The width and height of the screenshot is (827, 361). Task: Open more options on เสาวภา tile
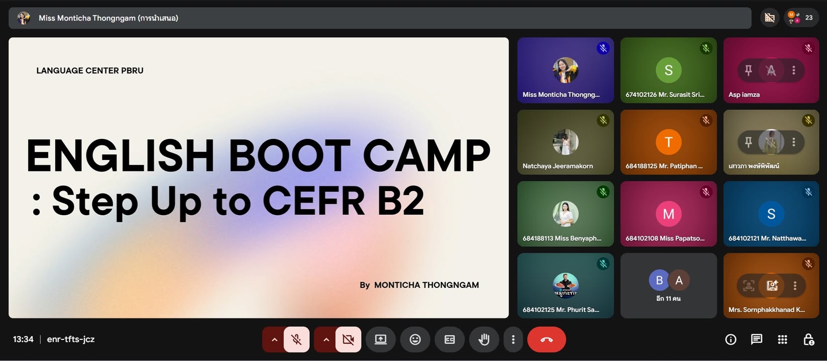(794, 142)
